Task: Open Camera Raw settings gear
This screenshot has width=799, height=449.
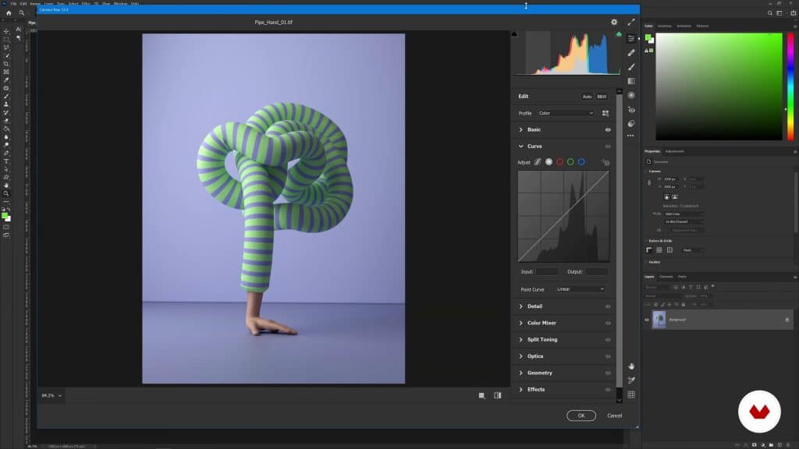Action: click(614, 23)
